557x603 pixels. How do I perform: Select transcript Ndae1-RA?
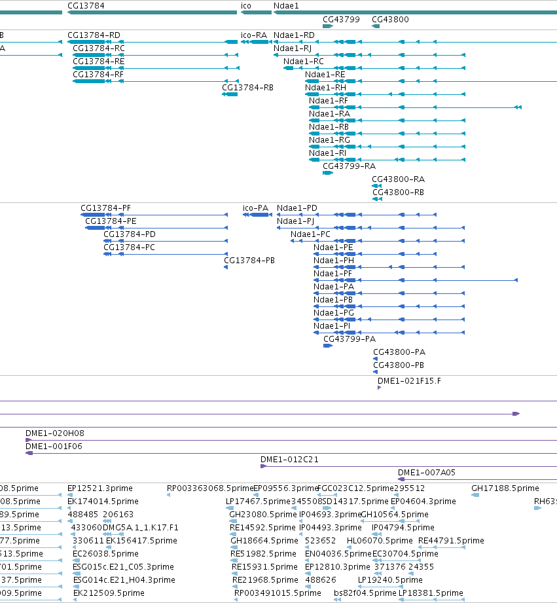pos(387,120)
